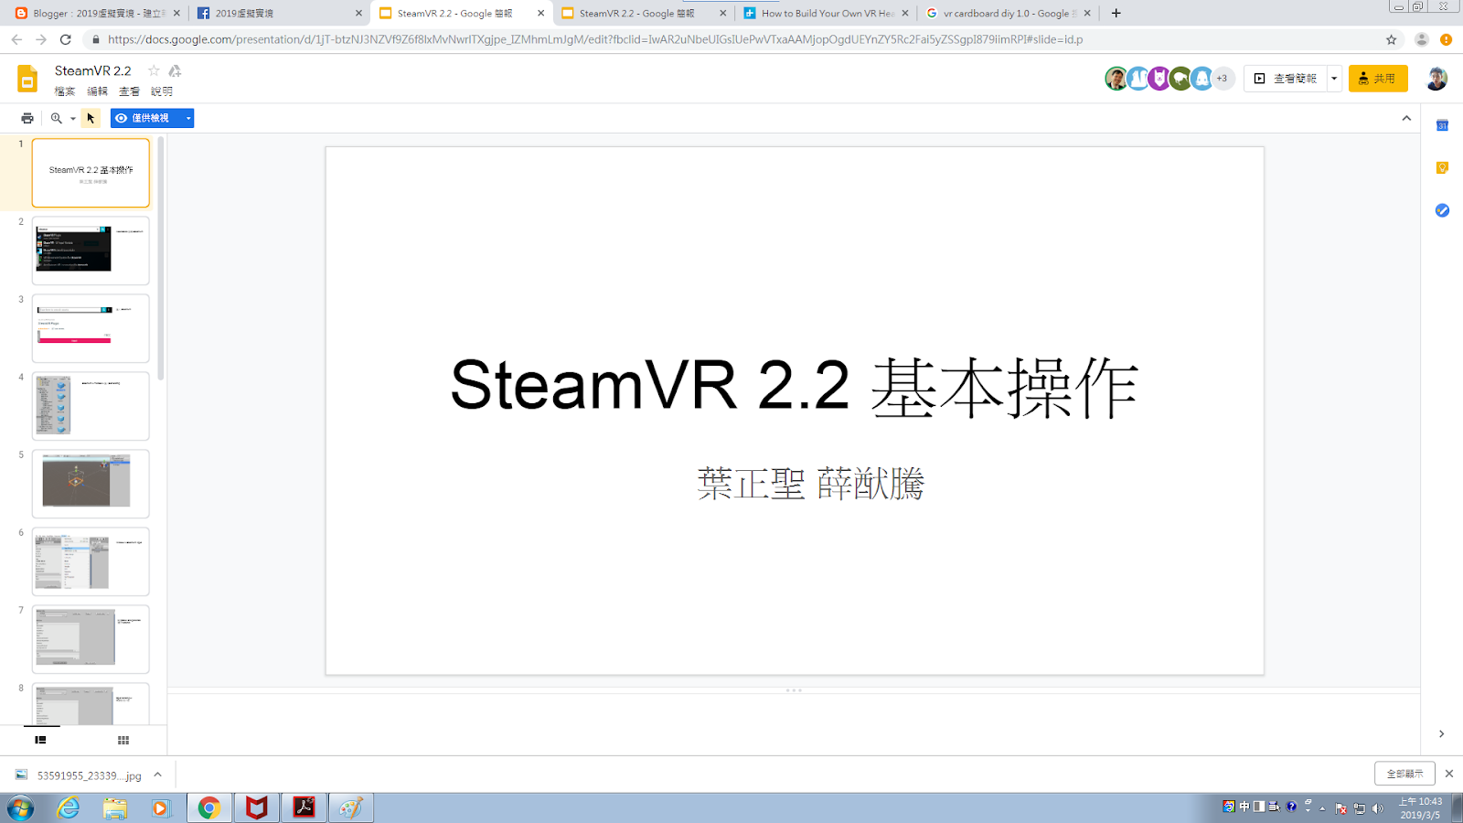Switch to vr cardboard diy Google tab
Screen dimensions: 1463x823
(x=1009, y=14)
